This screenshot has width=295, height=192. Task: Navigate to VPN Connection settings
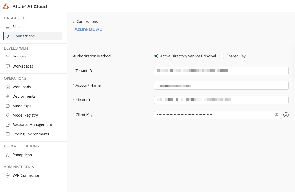[x=26, y=175]
